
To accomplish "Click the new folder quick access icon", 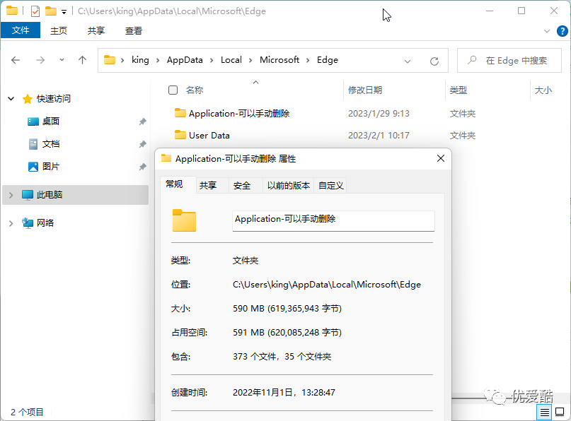I will click(x=51, y=11).
